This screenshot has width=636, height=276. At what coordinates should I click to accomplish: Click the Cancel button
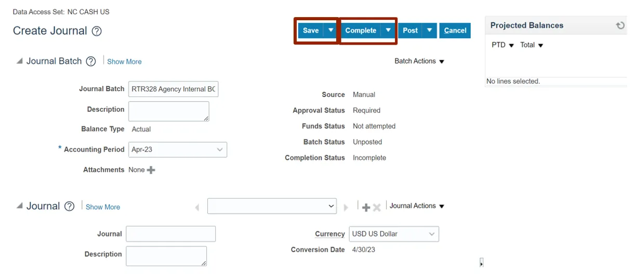pos(455,31)
